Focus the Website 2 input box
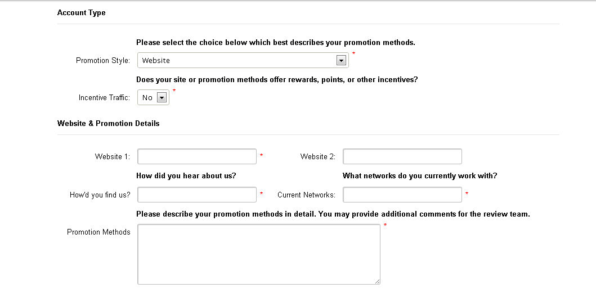This screenshot has width=596, height=297. point(402,156)
